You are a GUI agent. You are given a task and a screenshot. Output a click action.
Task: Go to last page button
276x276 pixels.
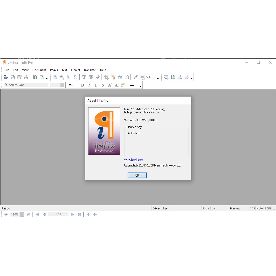click(80, 214)
